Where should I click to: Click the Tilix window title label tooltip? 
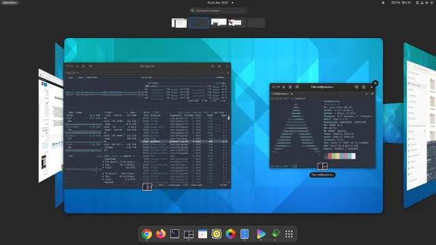click(322, 175)
